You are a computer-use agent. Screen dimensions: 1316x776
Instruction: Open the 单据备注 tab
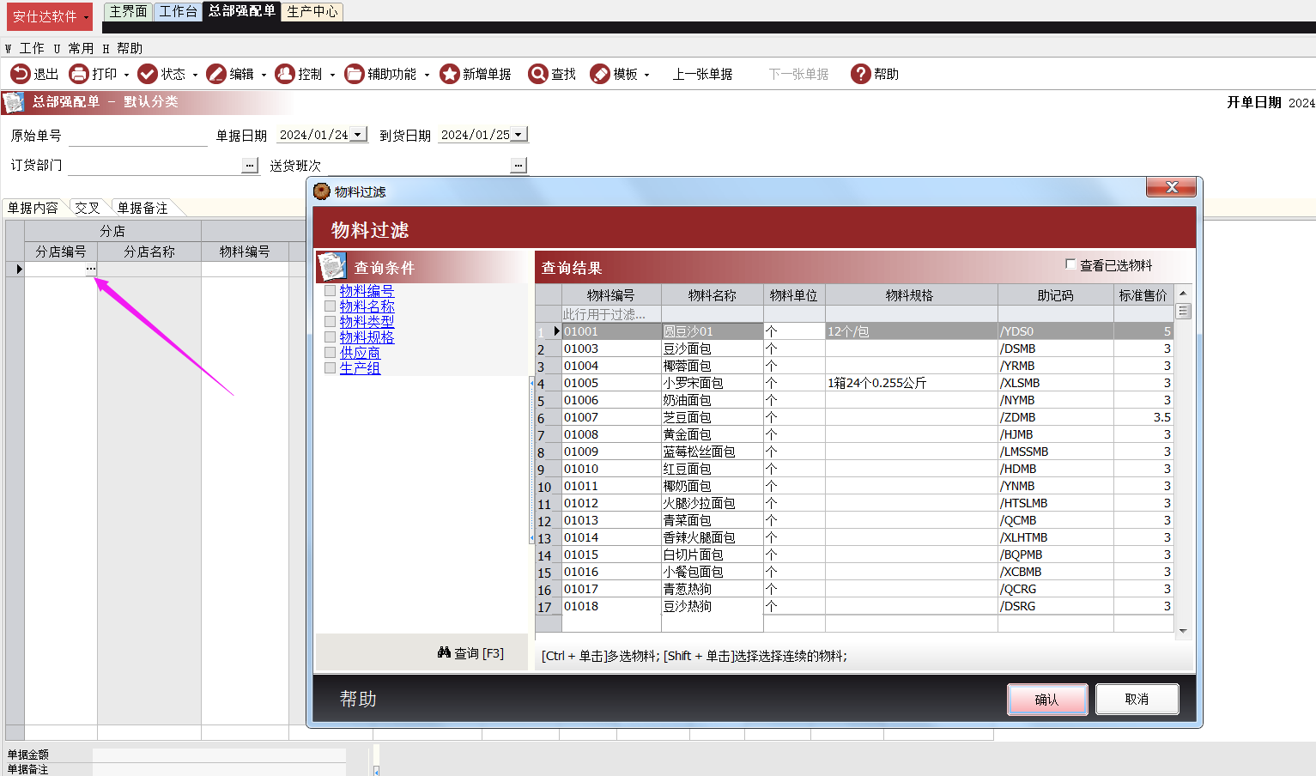pos(143,208)
